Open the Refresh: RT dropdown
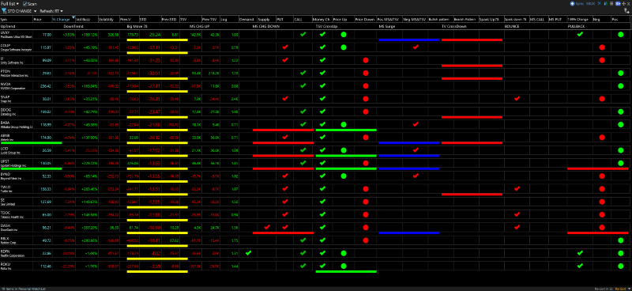Screen dimensions: 632x291 (51, 11)
